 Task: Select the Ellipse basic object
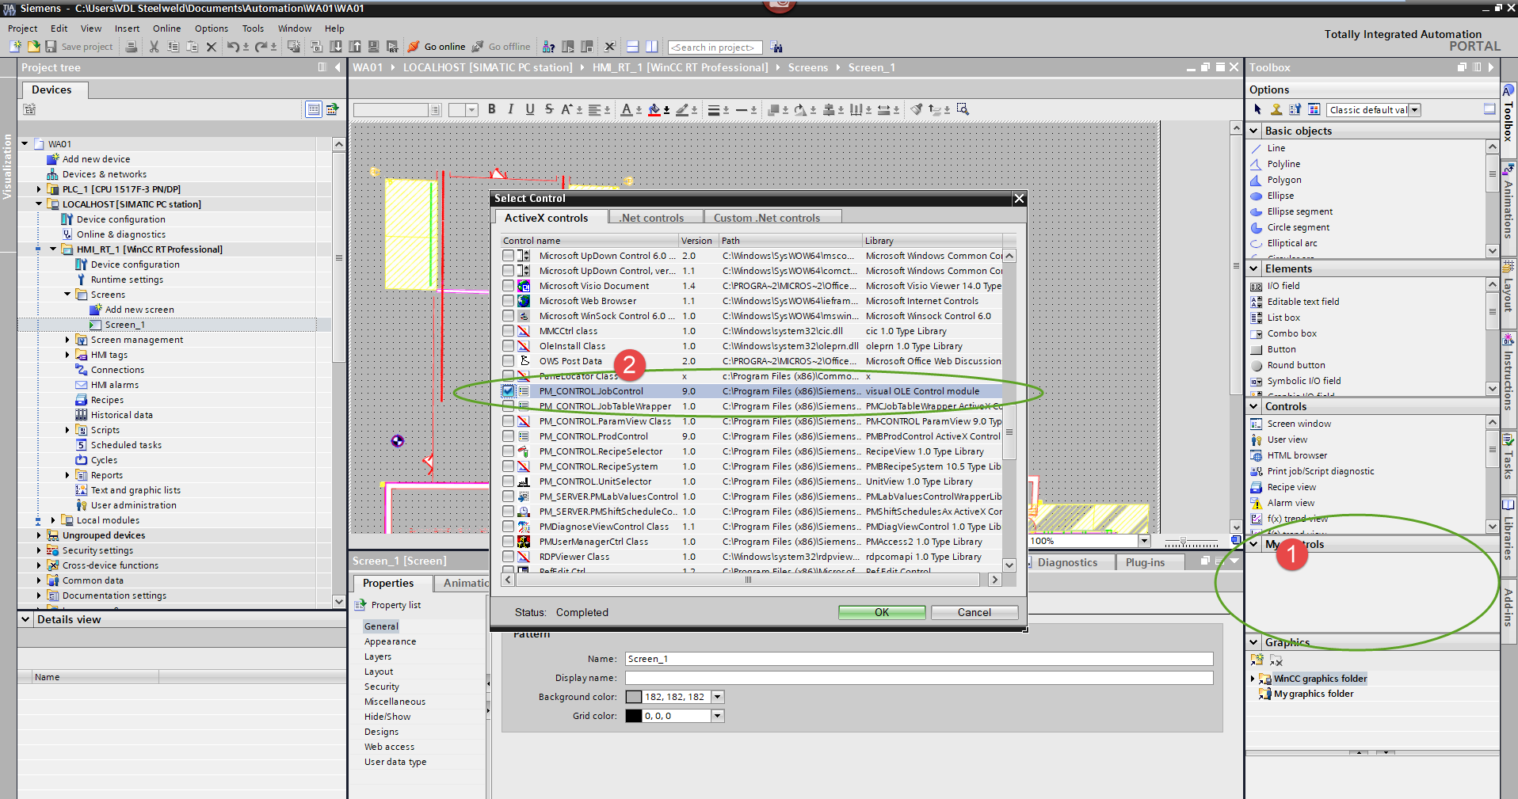(1280, 196)
